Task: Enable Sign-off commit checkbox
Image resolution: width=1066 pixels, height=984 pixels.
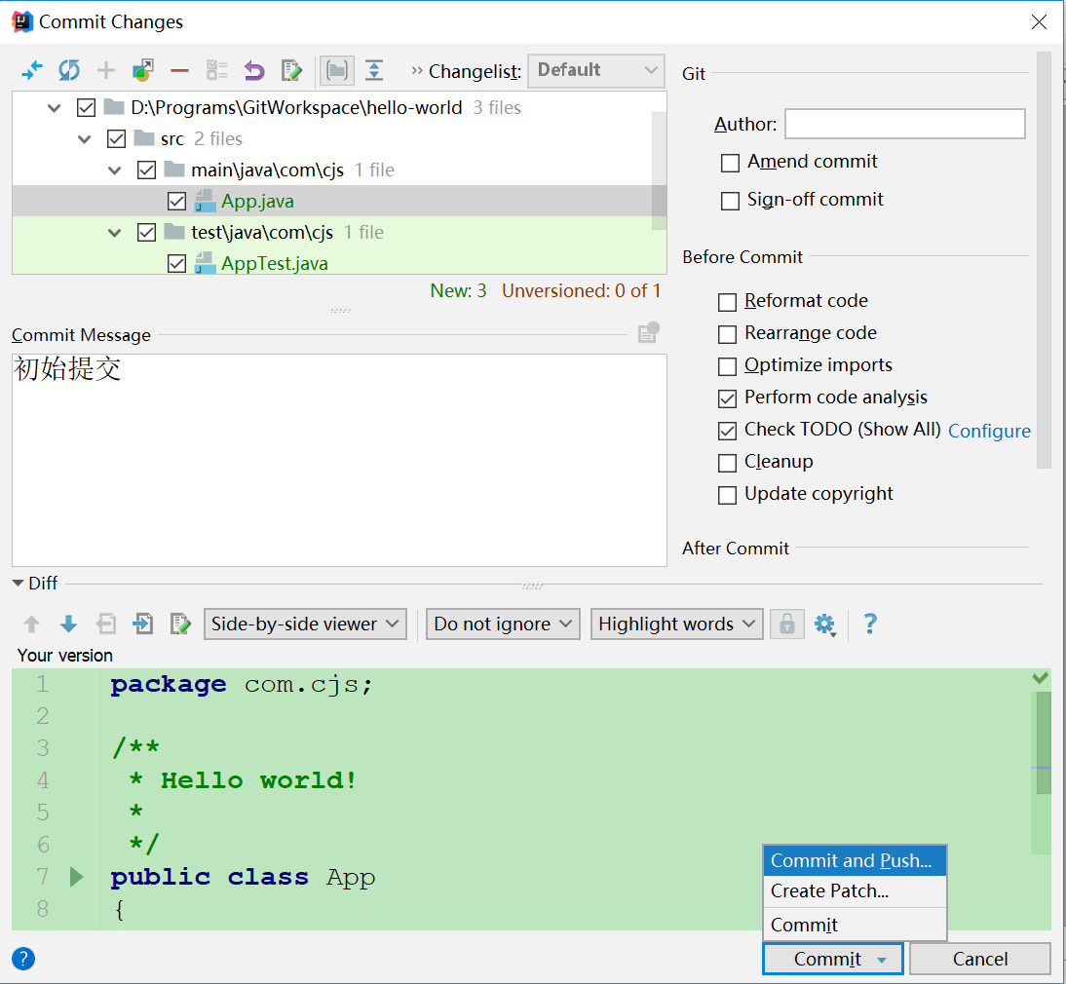Action: (x=730, y=201)
